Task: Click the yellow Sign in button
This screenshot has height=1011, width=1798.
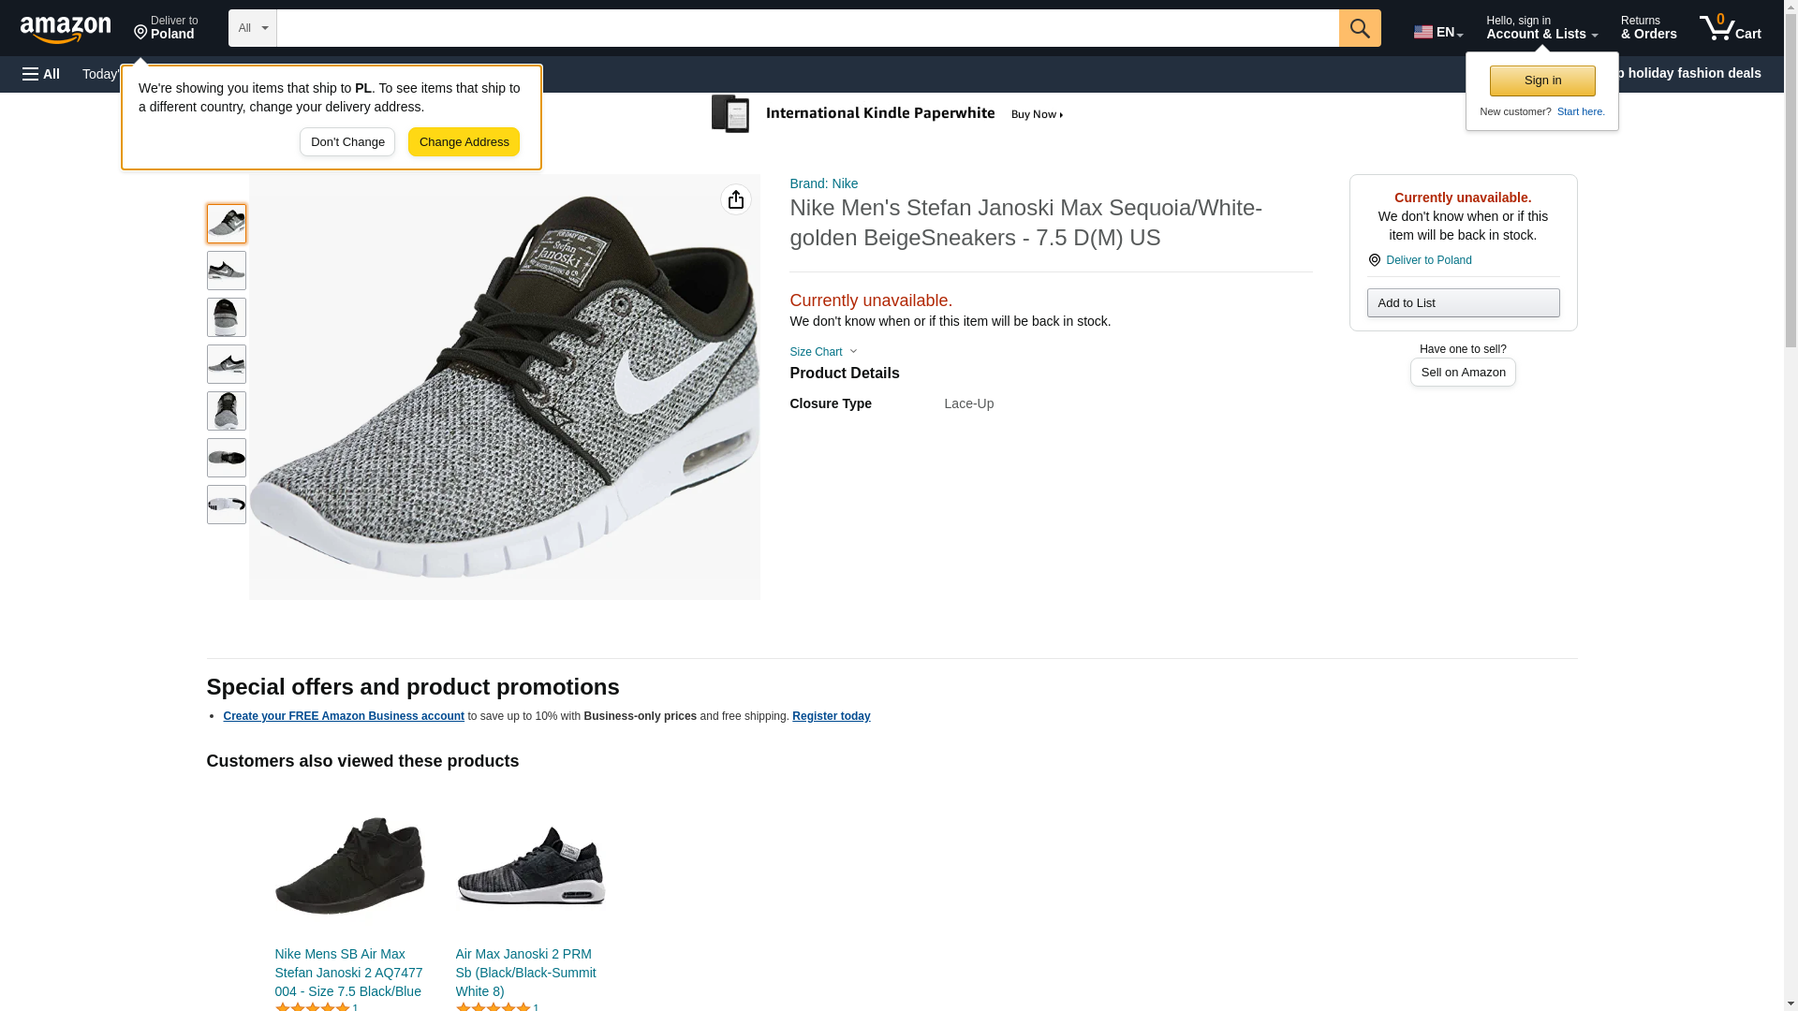Action: tap(1541, 81)
